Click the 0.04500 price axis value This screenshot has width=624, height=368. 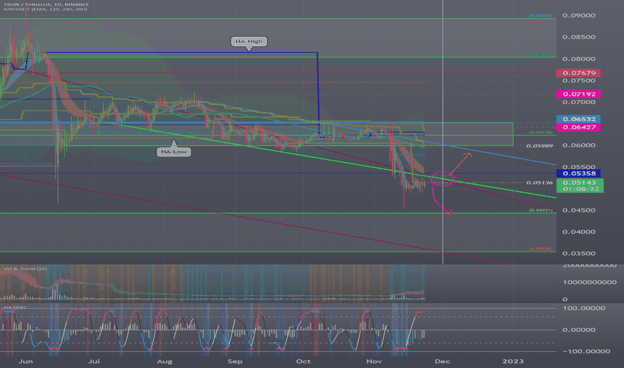(578, 211)
